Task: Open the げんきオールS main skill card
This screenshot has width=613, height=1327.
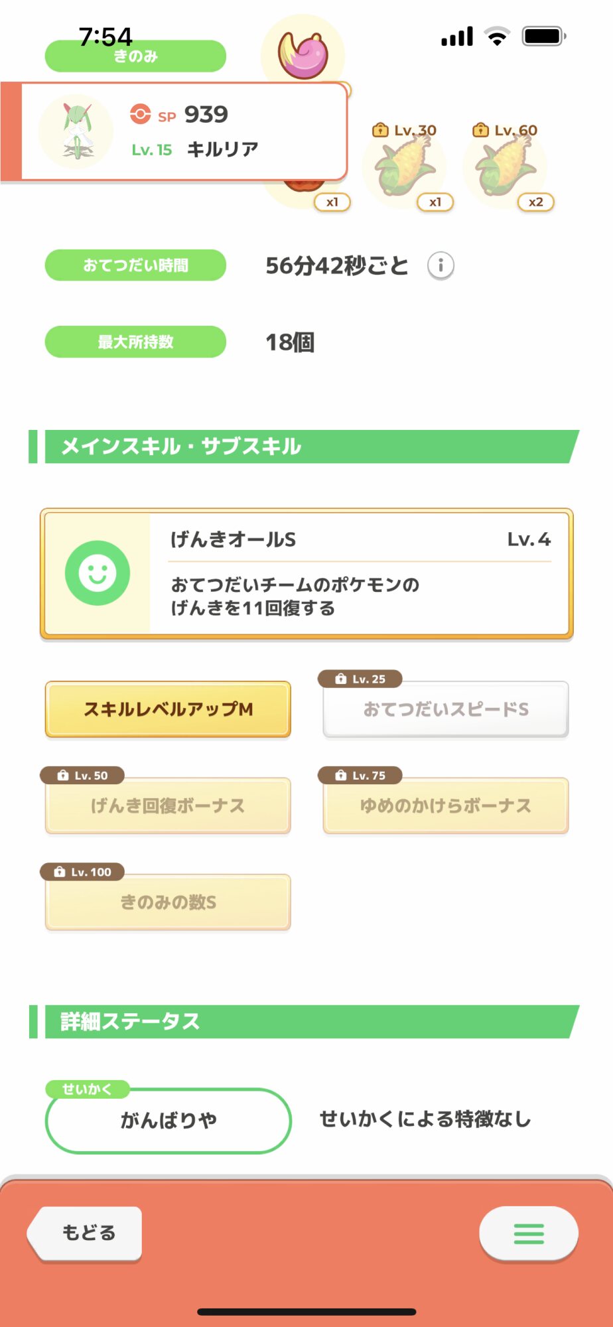Action: [x=358, y=573]
